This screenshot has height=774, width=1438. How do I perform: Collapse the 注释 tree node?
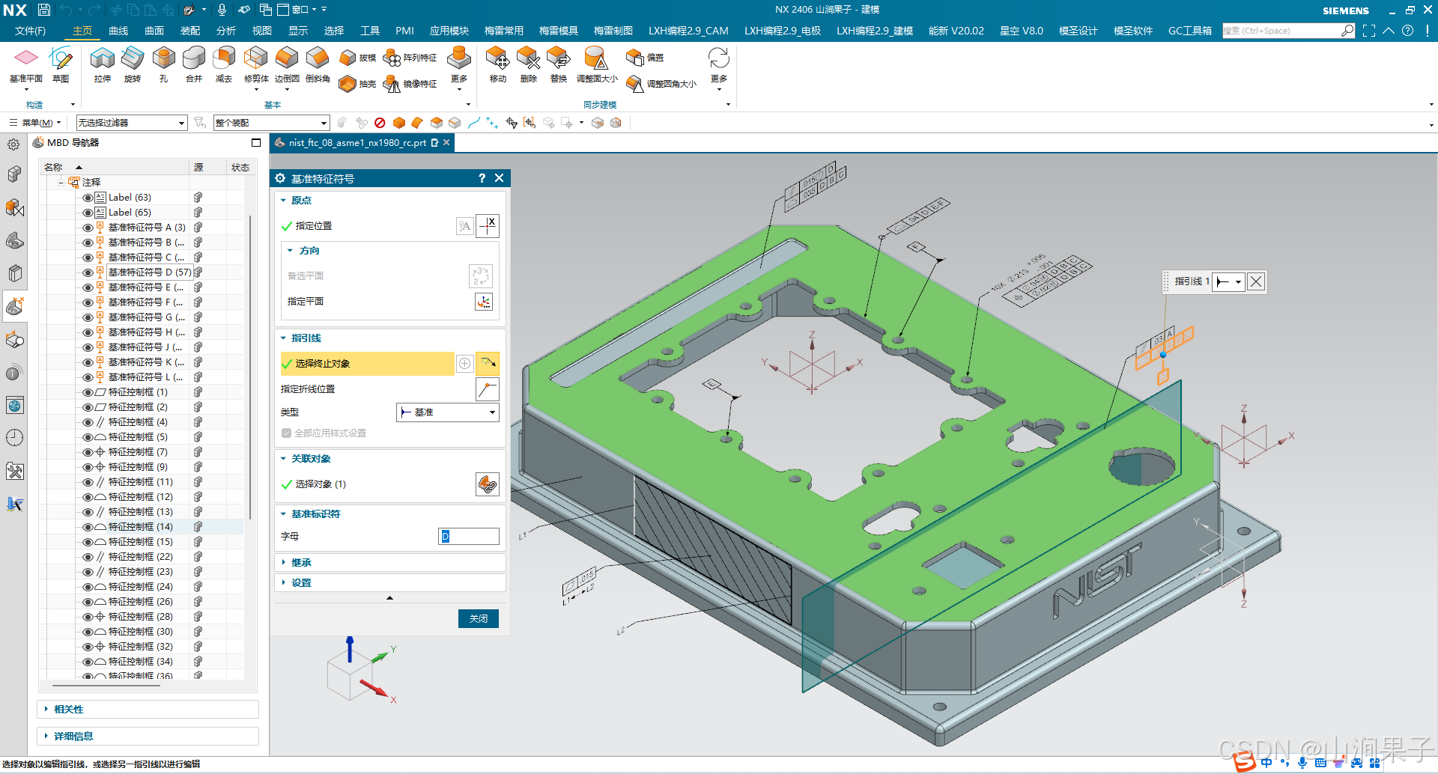pos(61,182)
